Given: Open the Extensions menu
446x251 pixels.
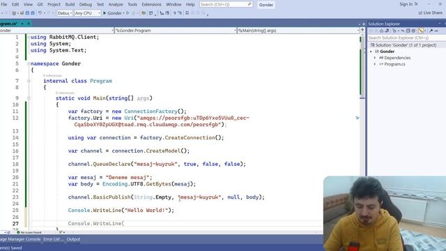Looking at the screenshot, I should (x=152, y=4).
